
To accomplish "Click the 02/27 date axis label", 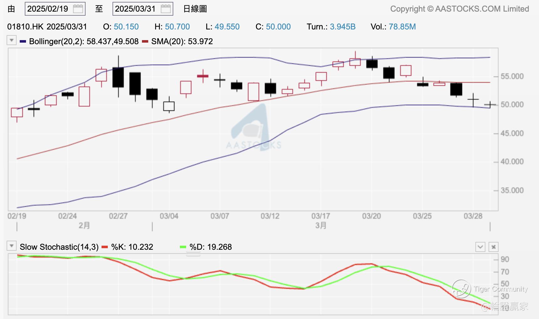I will pyautogui.click(x=118, y=216).
